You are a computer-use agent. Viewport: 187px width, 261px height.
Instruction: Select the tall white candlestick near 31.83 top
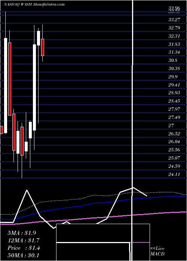[x=34, y=87]
